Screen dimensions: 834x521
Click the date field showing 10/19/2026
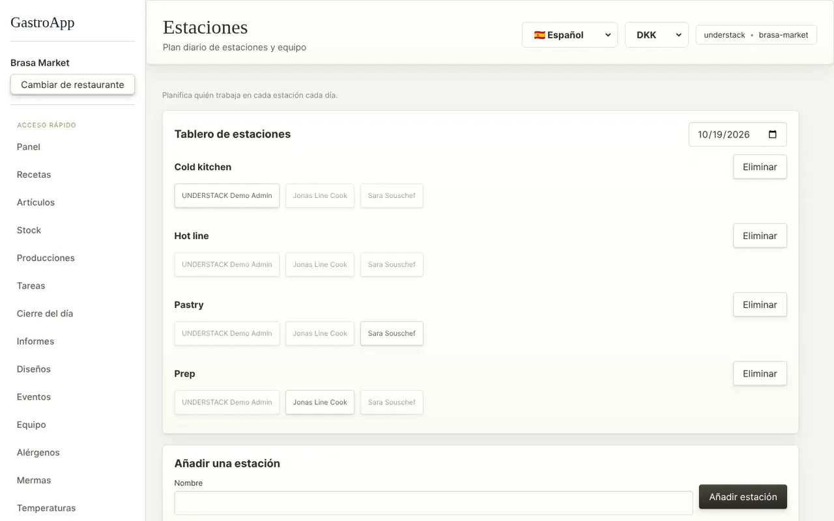pyautogui.click(x=738, y=135)
